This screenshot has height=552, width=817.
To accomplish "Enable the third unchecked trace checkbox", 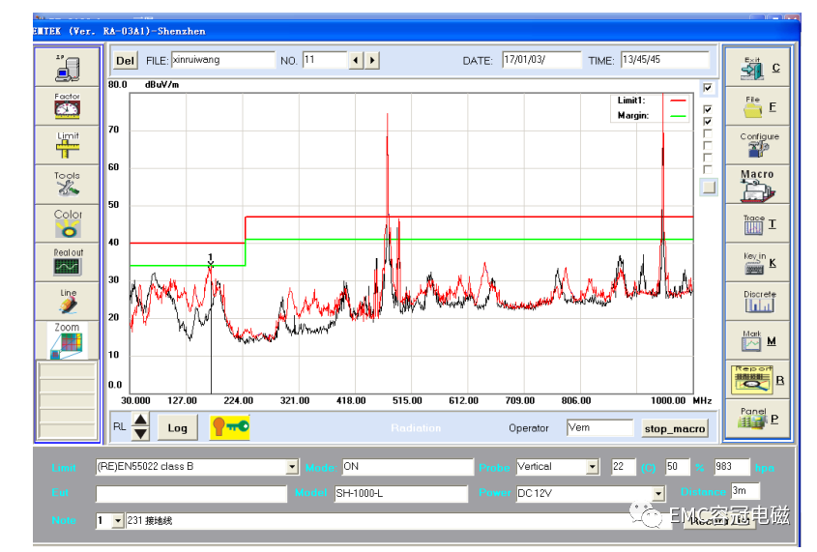I will (x=708, y=158).
